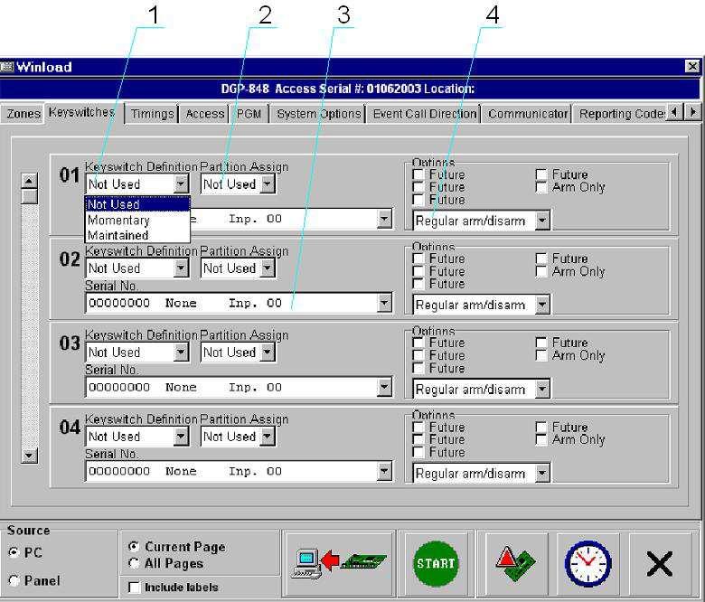
Task: Open Regular arm/disarm dropdown for keyswitch 03
Action: coord(542,389)
